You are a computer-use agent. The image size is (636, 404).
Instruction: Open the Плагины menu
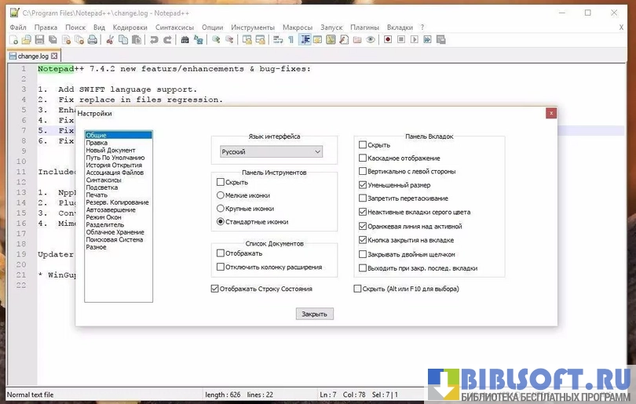click(364, 27)
